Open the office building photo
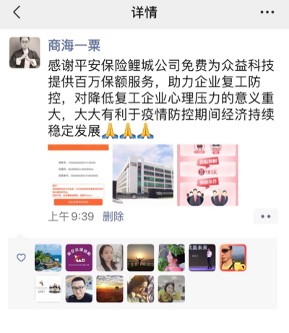 tap(143, 175)
